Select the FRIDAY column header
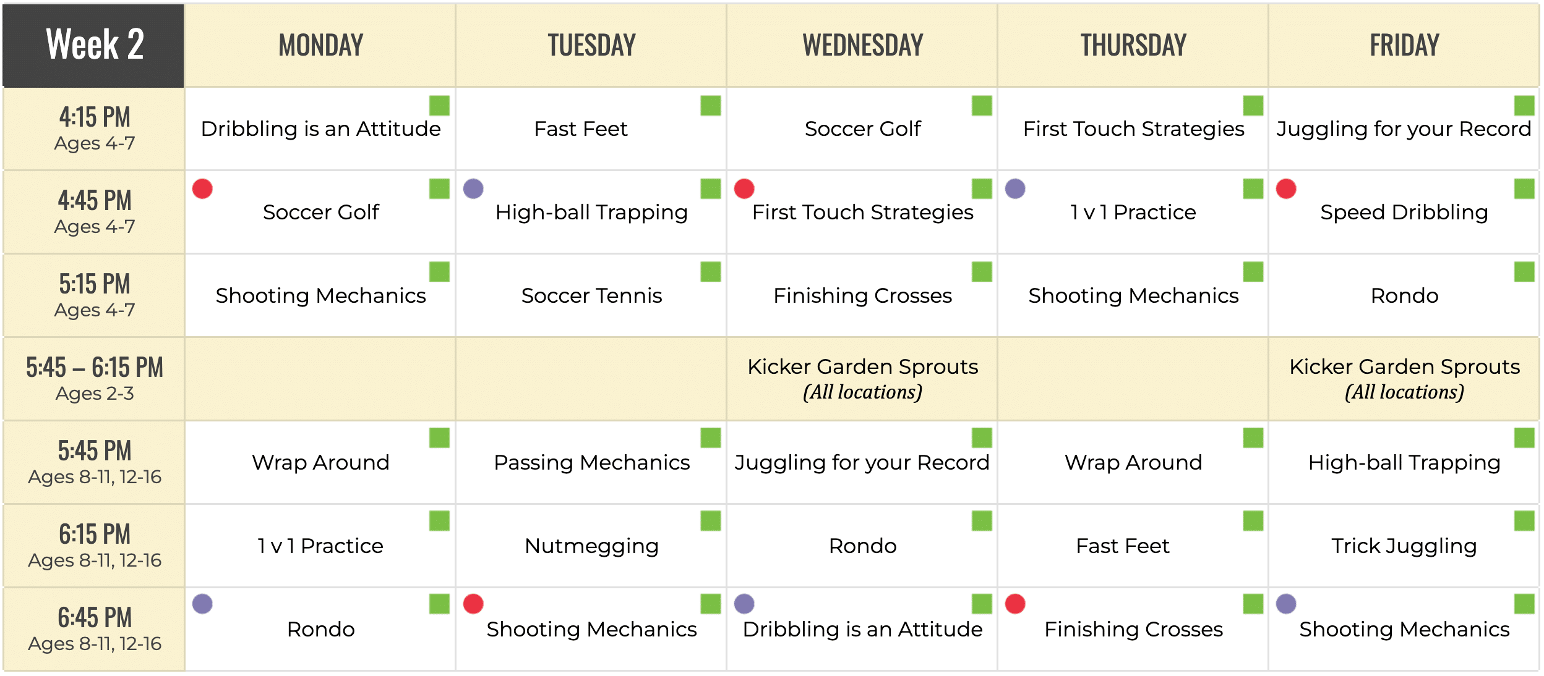This screenshot has width=1544, height=676. (1404, 45)
